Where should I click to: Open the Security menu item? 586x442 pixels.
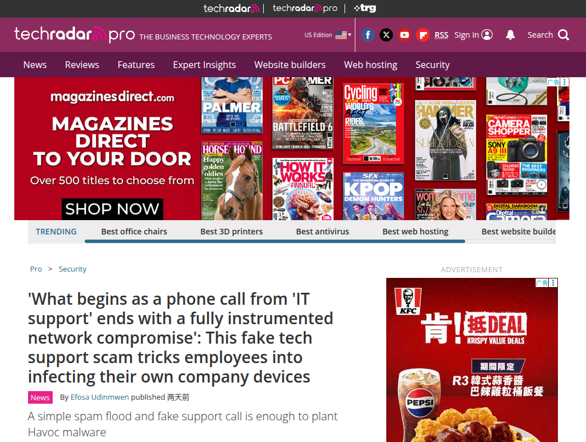(433, 65)
